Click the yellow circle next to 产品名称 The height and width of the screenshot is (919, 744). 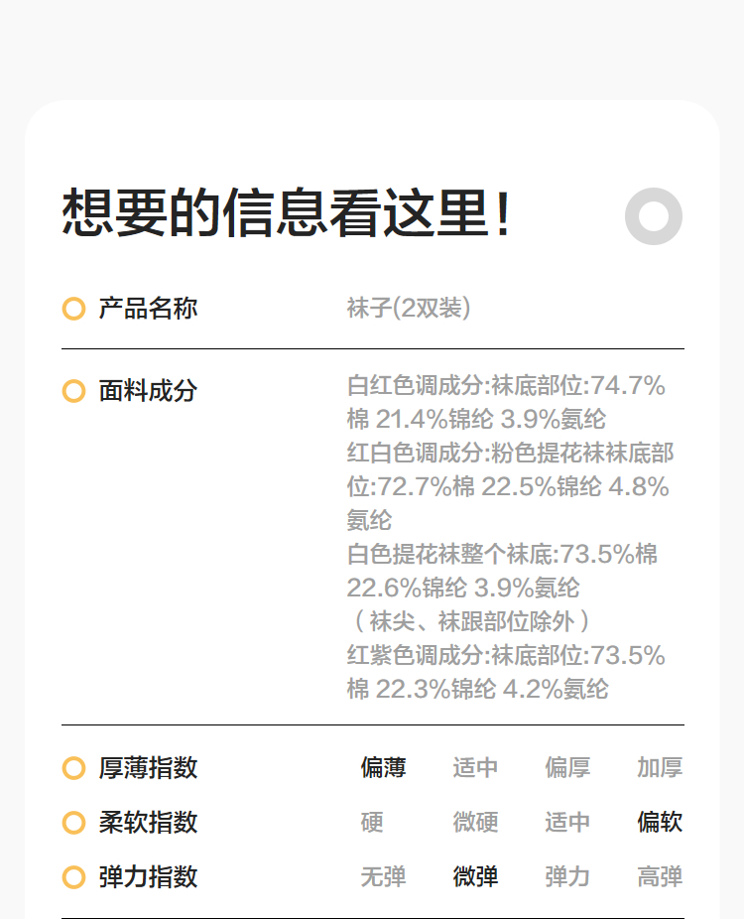tap(73, 309)
